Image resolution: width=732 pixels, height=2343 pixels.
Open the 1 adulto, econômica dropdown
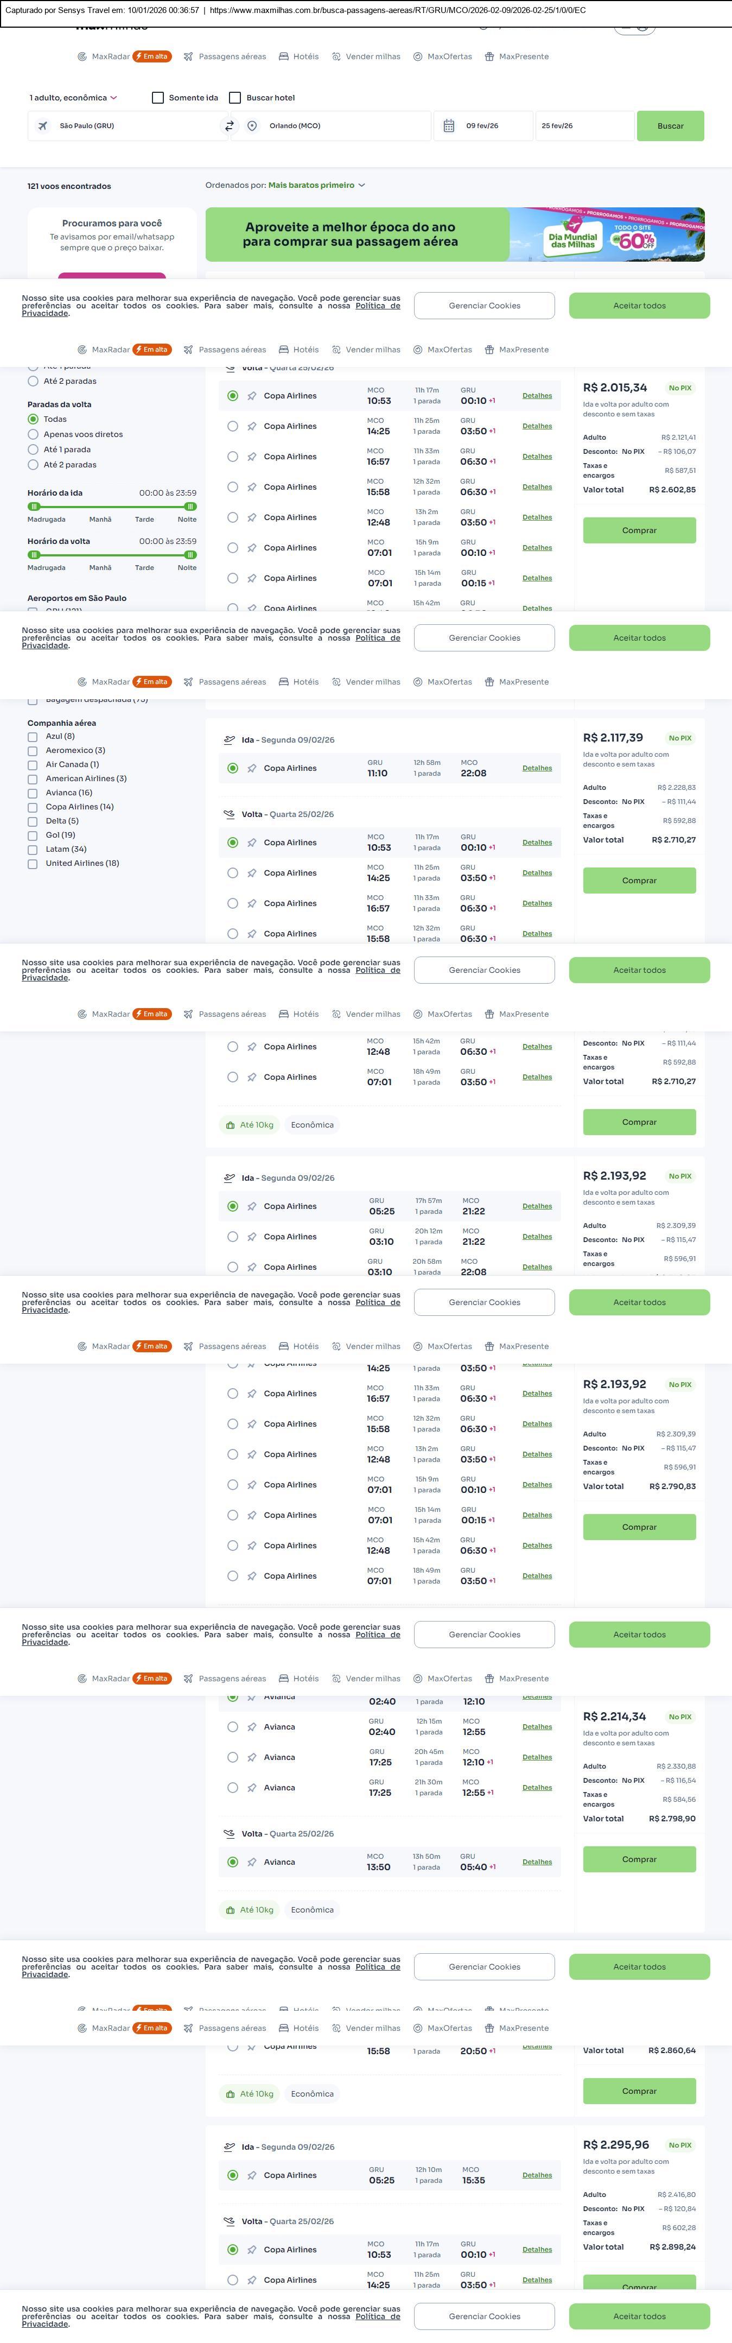click(x=73, y=98)
